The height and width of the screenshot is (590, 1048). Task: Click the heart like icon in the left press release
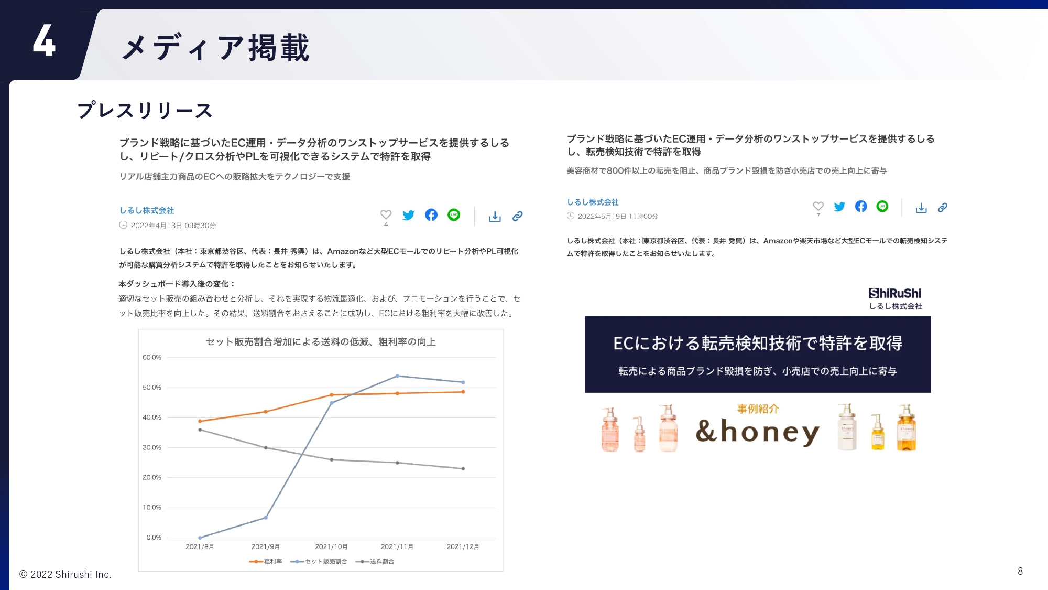(x=386, y=214)
